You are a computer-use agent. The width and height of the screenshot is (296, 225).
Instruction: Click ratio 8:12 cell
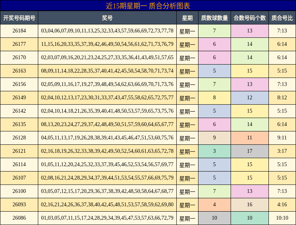[282, 98]
